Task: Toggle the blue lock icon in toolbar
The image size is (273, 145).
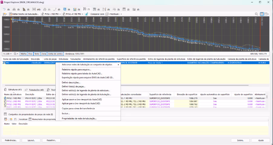Action: point(86,14)
